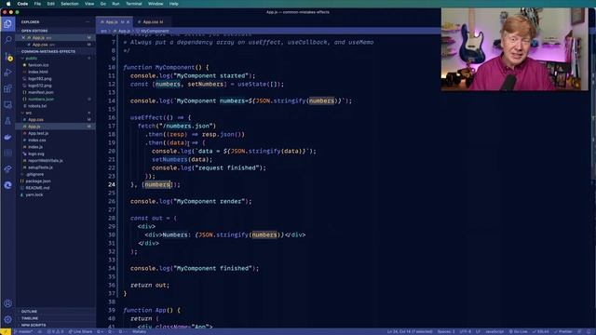Screen dimensions: 596x335
Task: Open the Explorer view in activity bar
Action: point(7,24)
